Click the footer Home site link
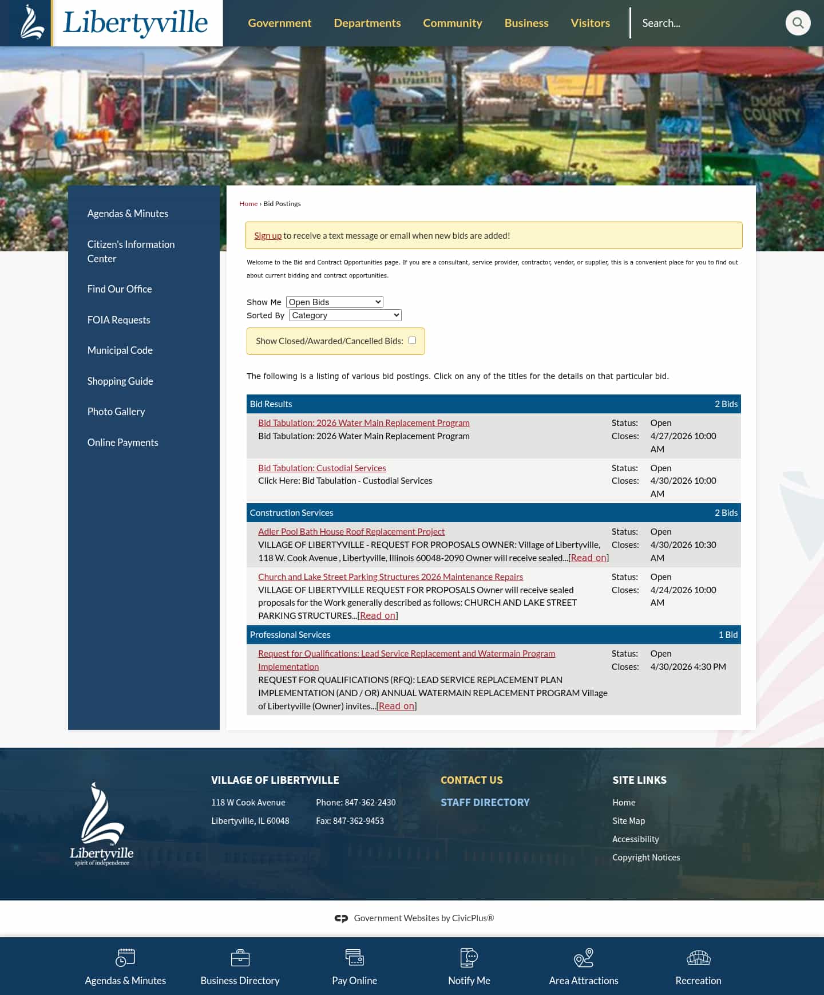 [624, 803]
